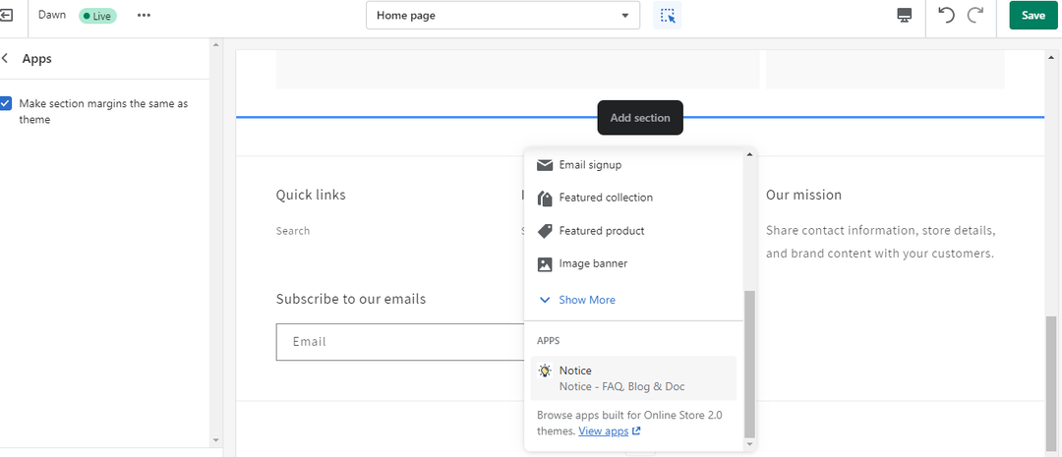Click the Email input field
The width and height of the screenshot is (1062, 457).
click(x=399, y=342)
